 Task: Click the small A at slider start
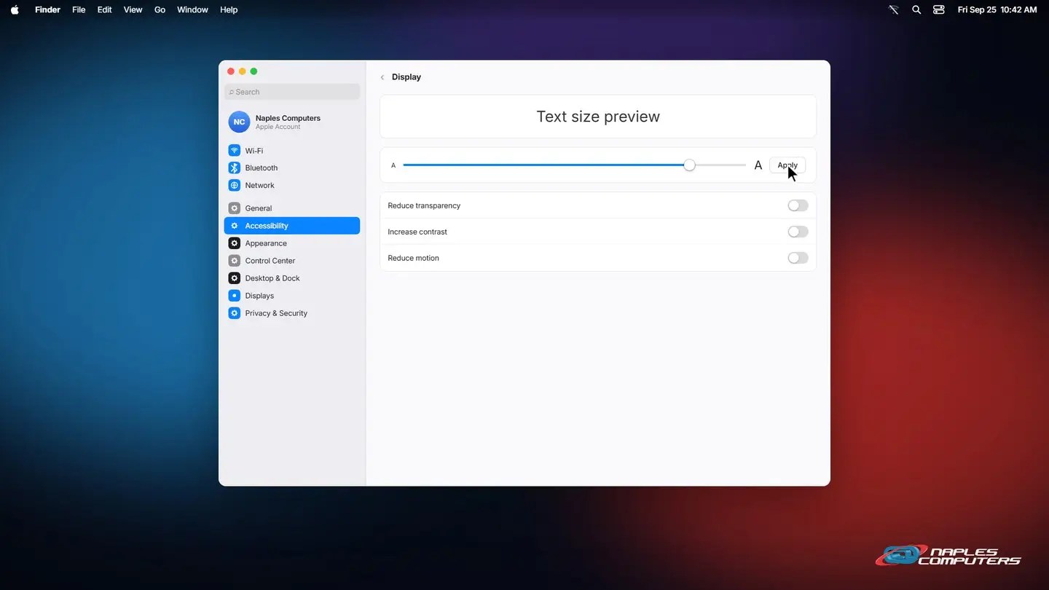click(393, 165)
